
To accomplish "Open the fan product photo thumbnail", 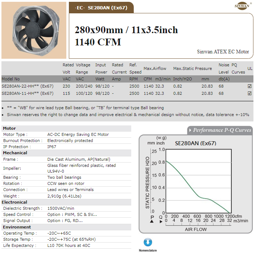I will [34, 30].
